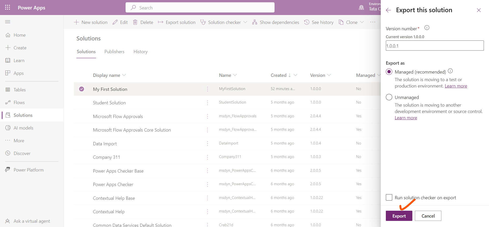Select the Unmanaged export radio button
Viewport: 489px width, 227px height.
point(389,97)
